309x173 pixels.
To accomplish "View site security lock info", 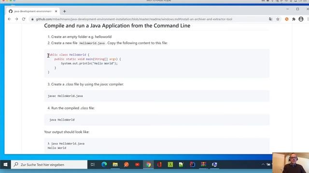I will [32, 19].
